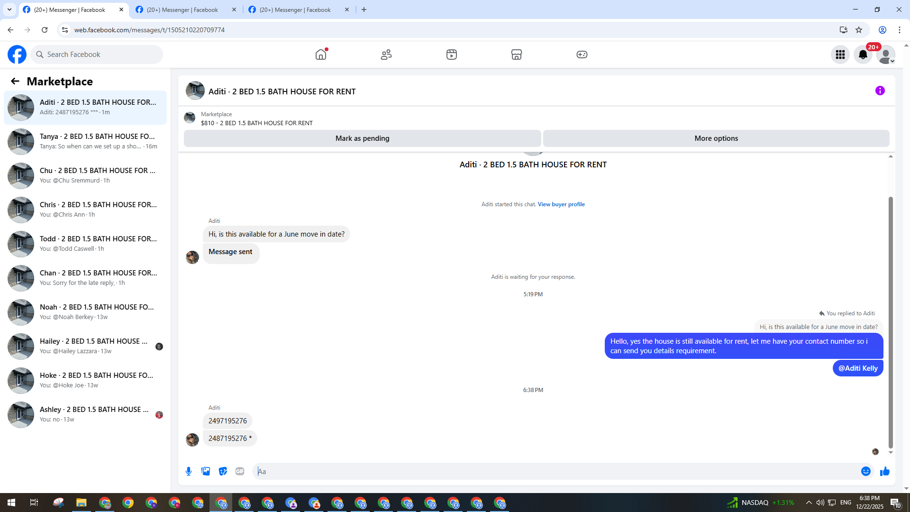This screenshot has width=910, height=512.
Task: Open the GIF picker icon
Action: click(x=240, y=471)
